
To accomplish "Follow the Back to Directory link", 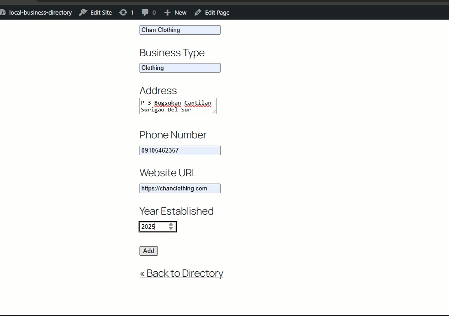I will tap(181, 273).
